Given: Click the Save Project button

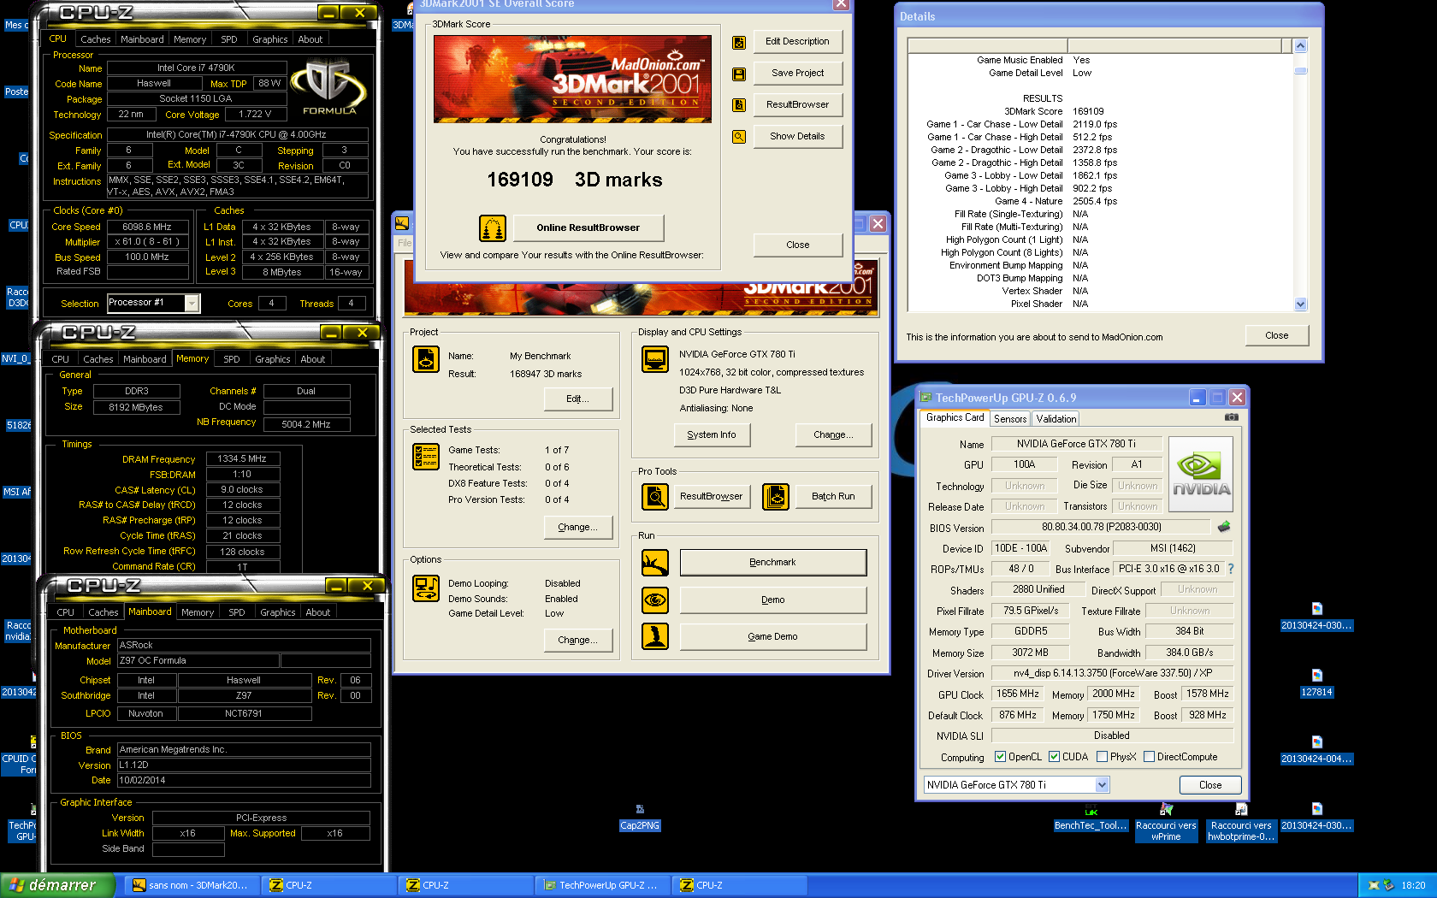Looking at the screenshot, I should tap(797, 74).
